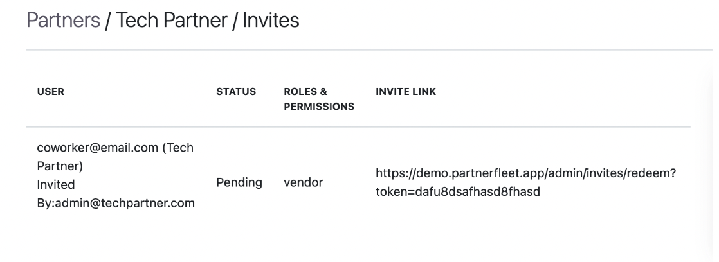719x262 pixels.
Task: Click the (Tech label beside coworker email
Action: tap(178, 148)
